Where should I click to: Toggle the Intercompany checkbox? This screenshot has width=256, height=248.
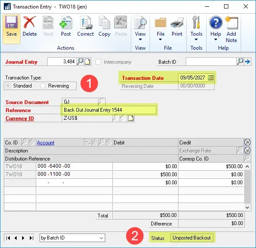pyautogui.click(x=99, y=62)
